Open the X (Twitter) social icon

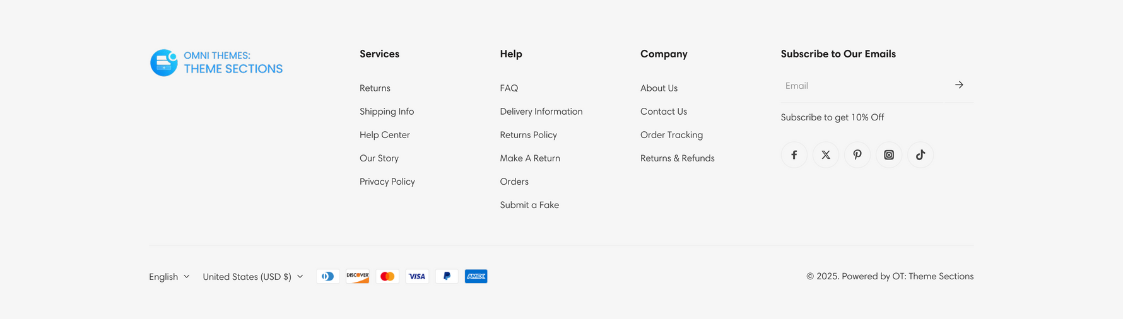click(x=825, y=155)
